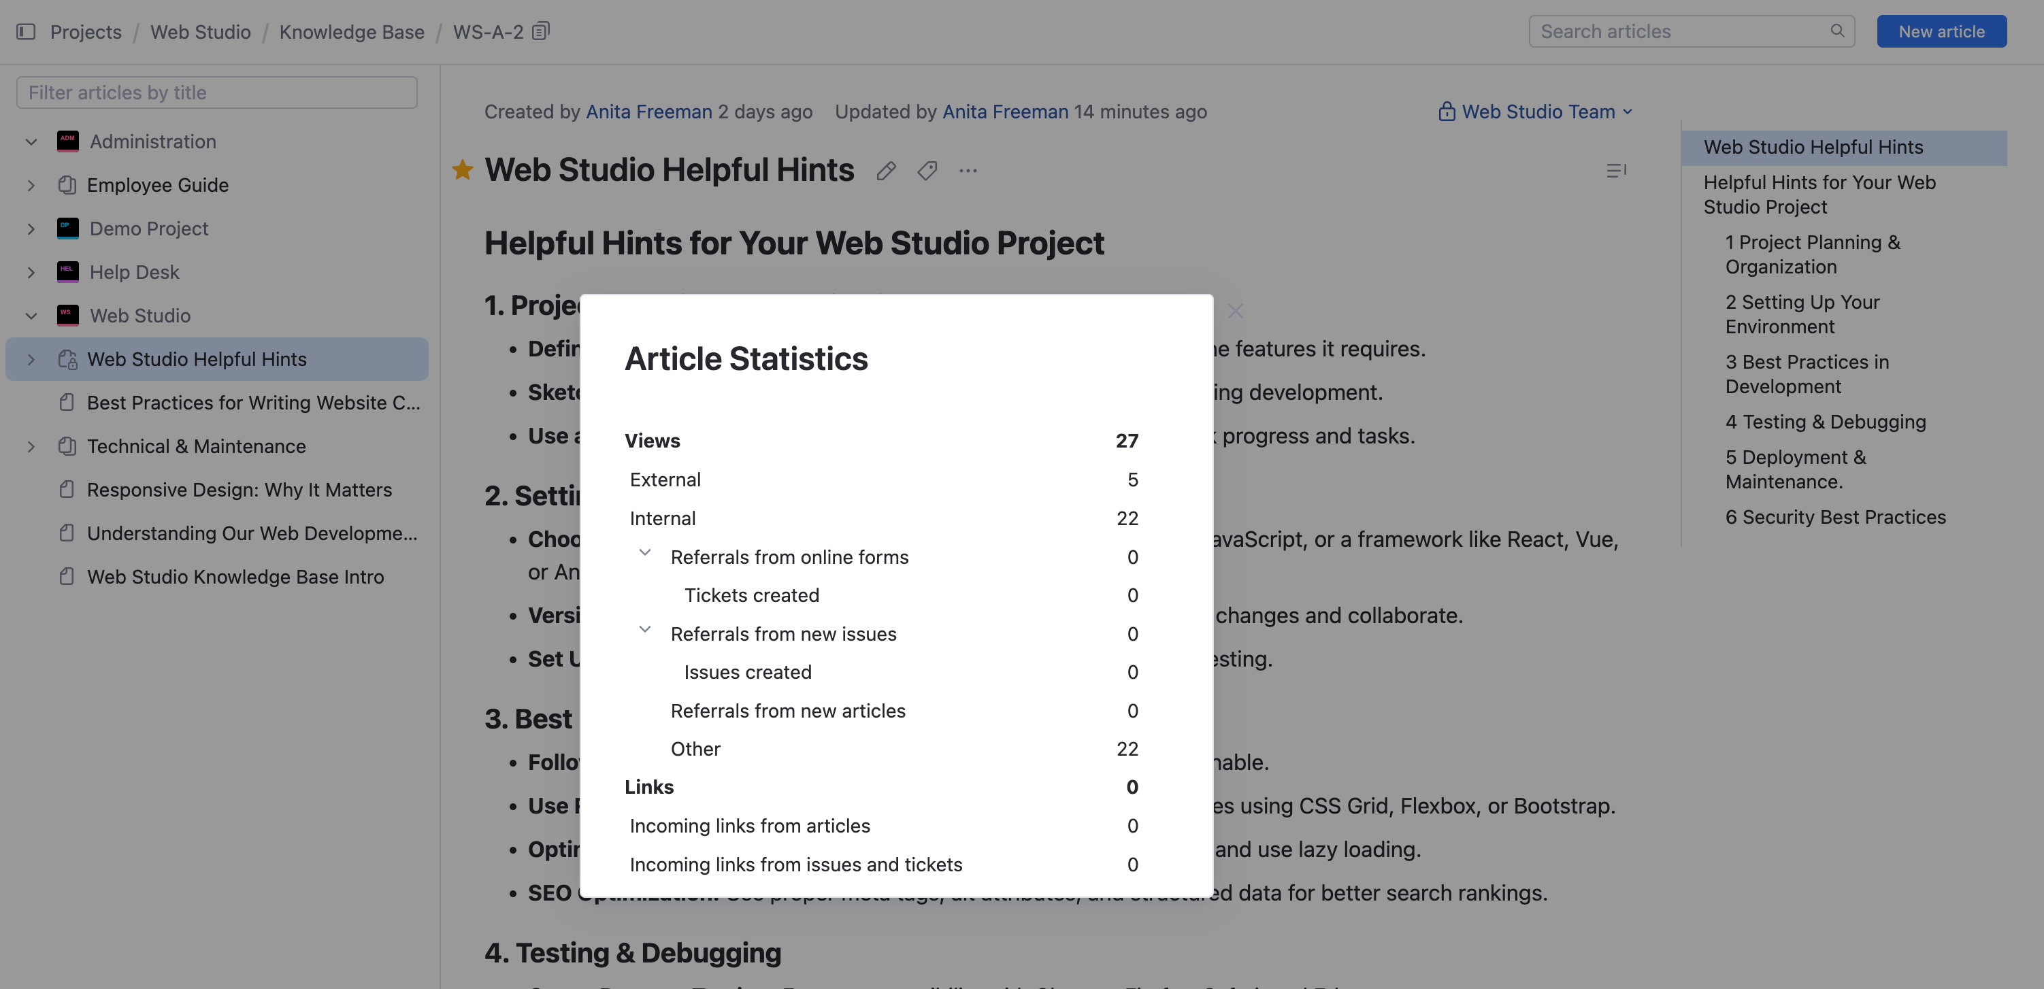Image resolution: width=2044 pixels, height=989 pixels.
Task: Click the pencil edit article icon
Action: (887, 171)
